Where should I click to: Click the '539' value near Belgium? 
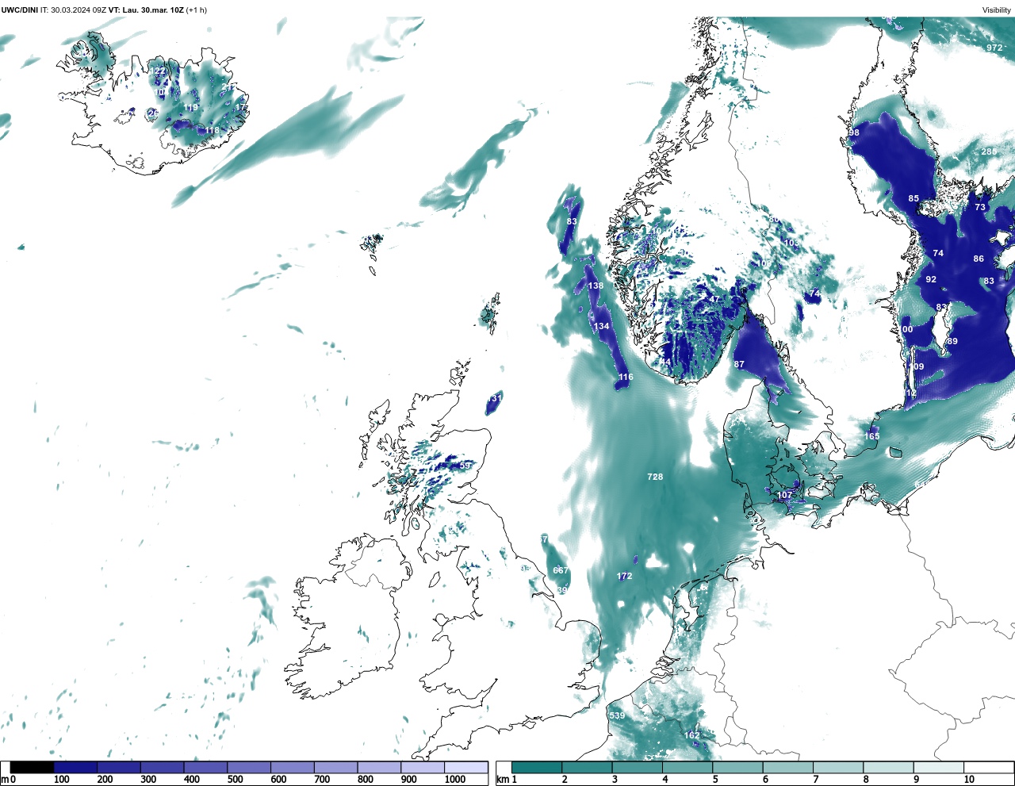(617, 715)
